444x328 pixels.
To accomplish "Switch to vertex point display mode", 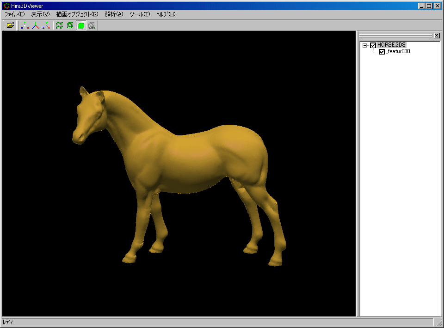I will 59,25.
